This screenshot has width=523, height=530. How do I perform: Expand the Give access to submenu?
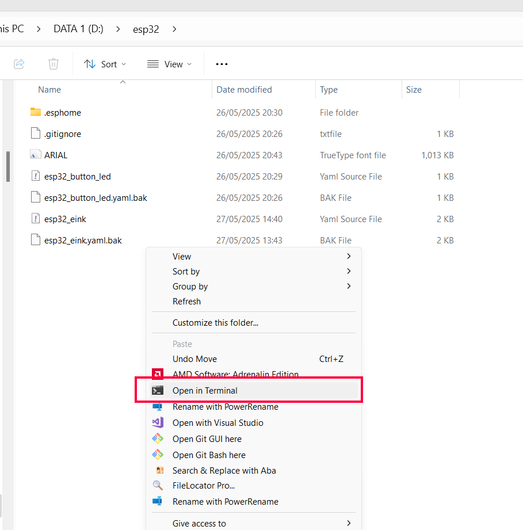pyautogui.click(x=253, y=523)
